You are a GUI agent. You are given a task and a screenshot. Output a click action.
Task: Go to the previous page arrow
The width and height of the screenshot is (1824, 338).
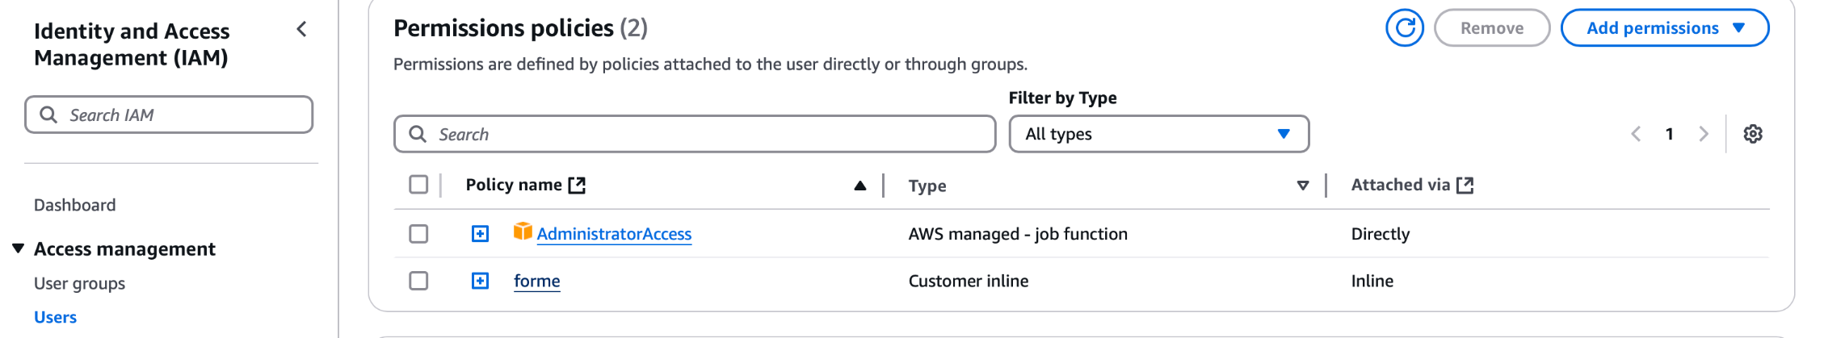[1636, 134]
